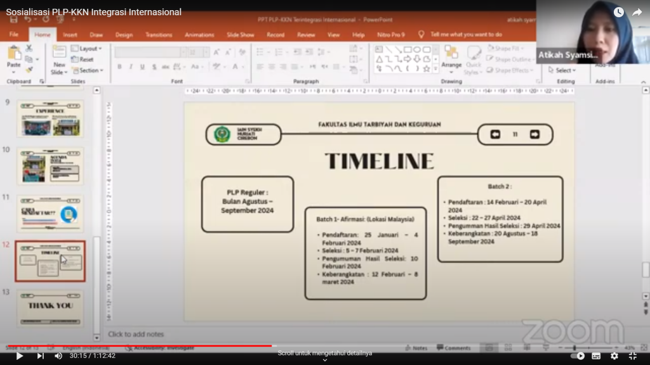Viewport: 650px width, 365px height.
Task: Click the next arrow on the slide
Action: [x=534, y=134]
